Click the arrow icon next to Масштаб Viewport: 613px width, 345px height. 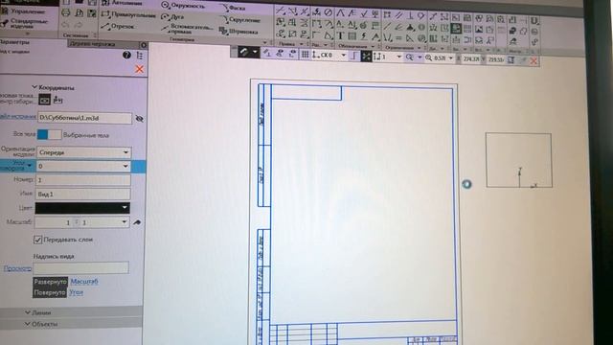click(x=137, y=222)
